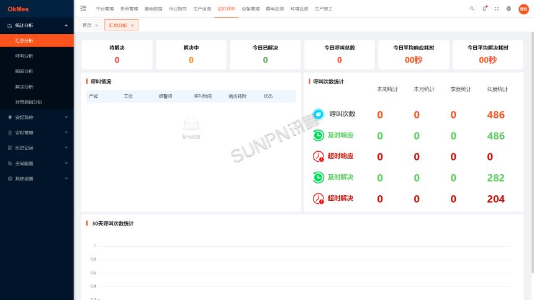Image resolution: width=534 pixels, height=300 pixels.
Task: Open the orange user avatar menu
Action: click(x=523, y=9)
